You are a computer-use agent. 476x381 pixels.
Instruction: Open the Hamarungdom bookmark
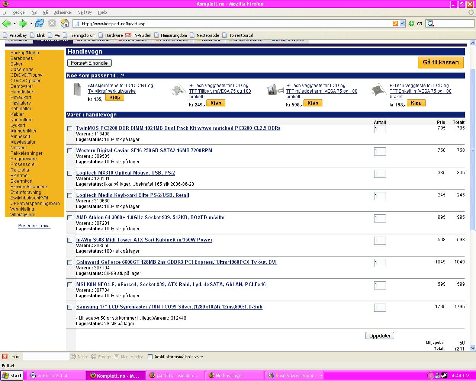(170, 35)
